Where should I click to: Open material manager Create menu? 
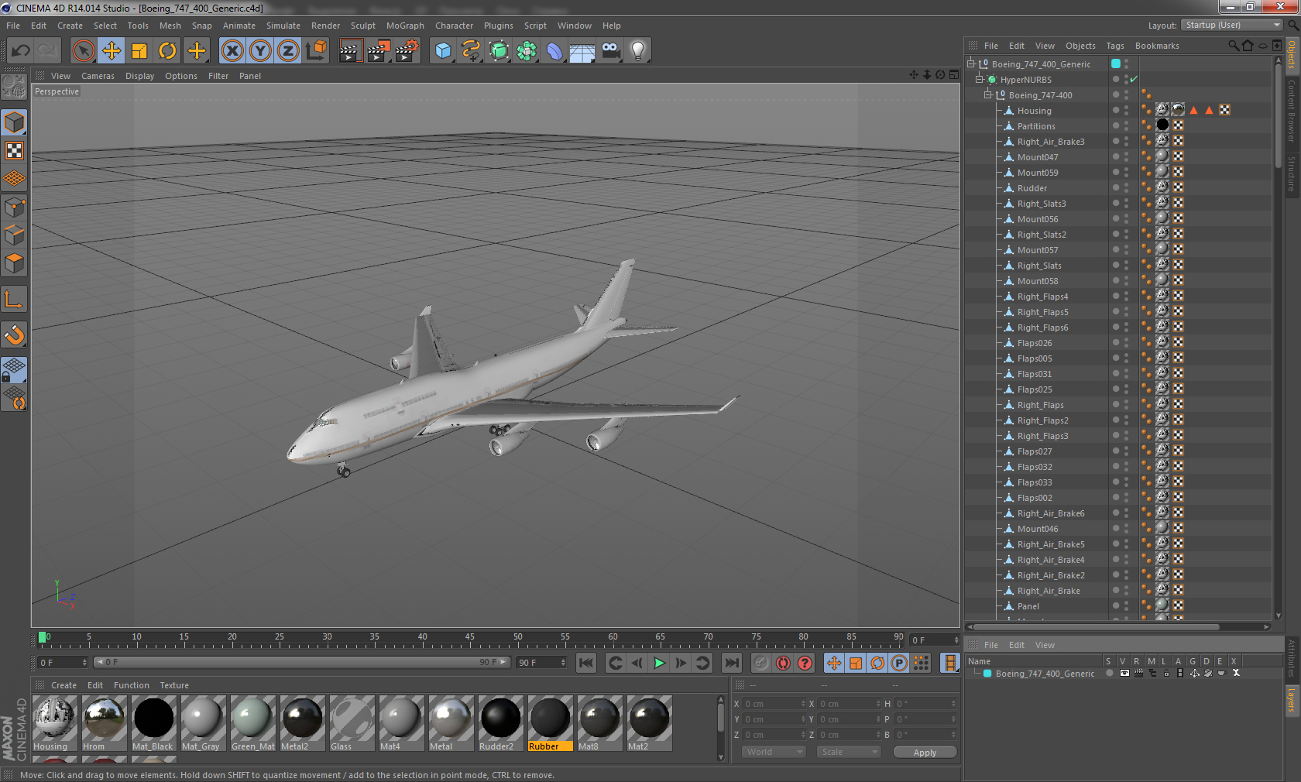64,685
